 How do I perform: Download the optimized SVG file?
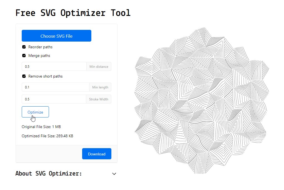(x=97, y=154)
